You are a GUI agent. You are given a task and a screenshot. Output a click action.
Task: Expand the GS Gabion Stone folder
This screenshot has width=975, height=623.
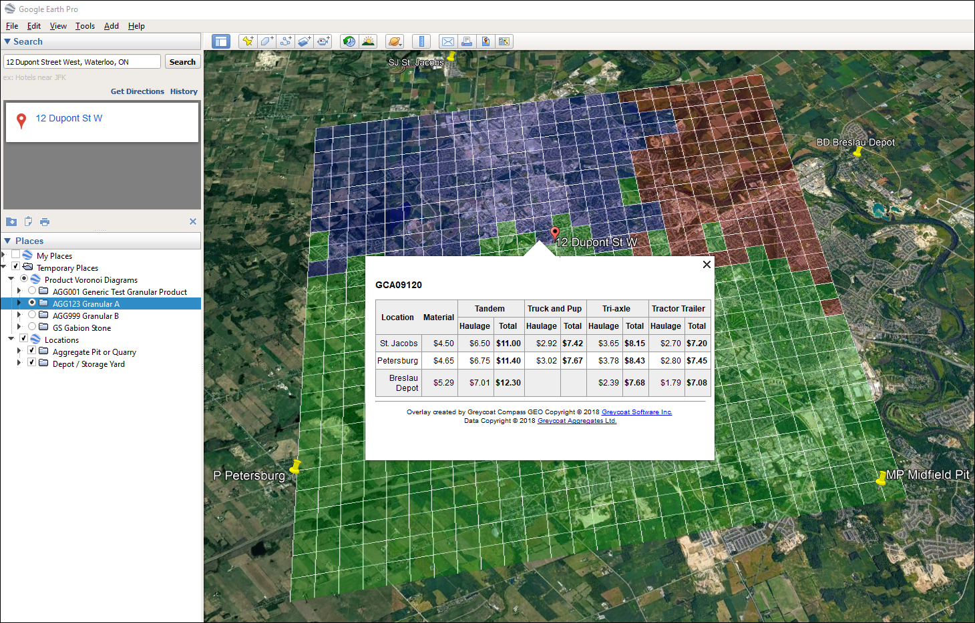(x=19, y=328)
